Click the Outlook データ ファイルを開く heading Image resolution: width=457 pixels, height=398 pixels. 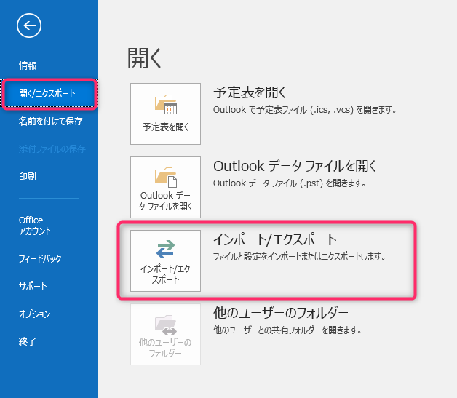[295, 166]
